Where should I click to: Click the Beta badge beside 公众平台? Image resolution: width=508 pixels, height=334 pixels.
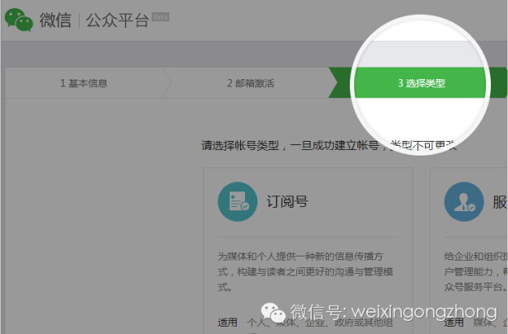(x=160, y=17)
